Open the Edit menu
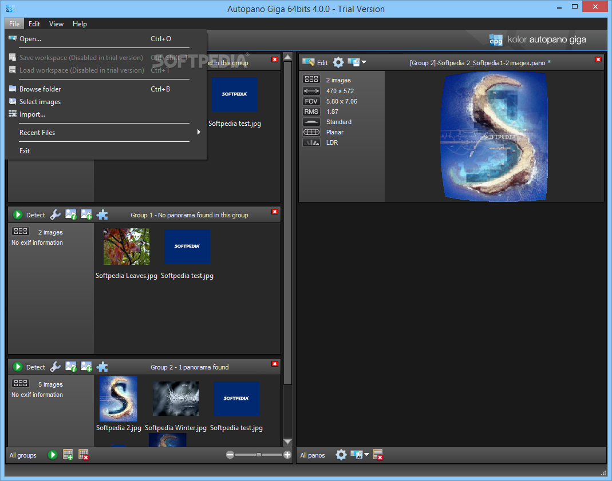Viewport: 612px width, 481px height. tap(34, 24)
